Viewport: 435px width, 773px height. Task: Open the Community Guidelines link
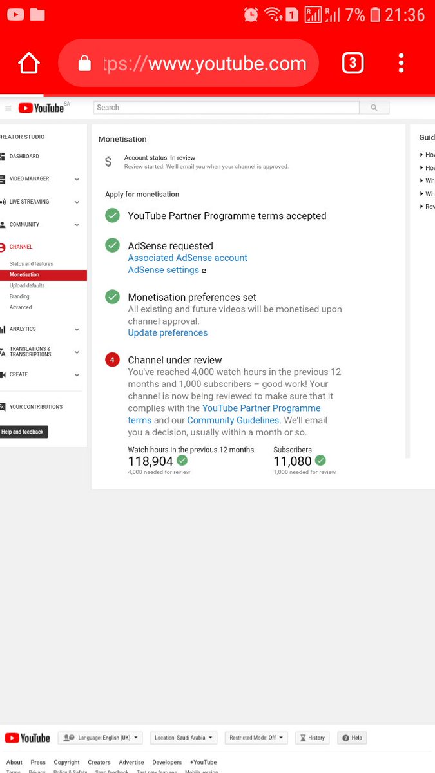click(233, 420)
